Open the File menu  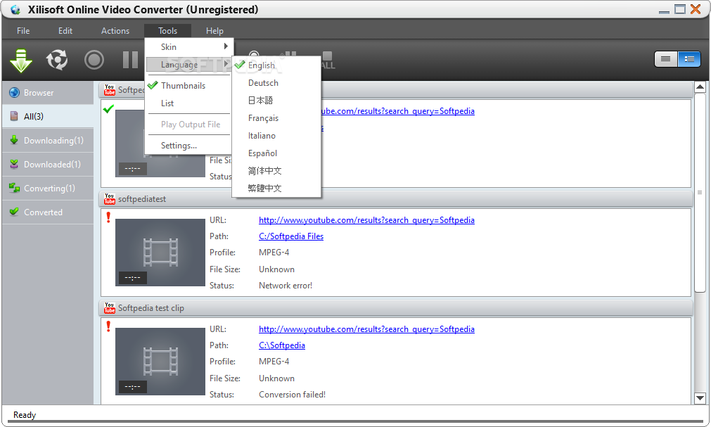23,31
